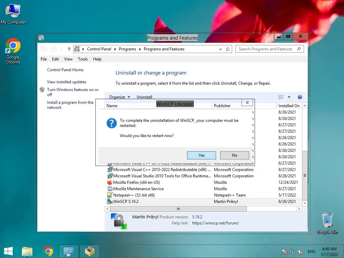Decline restart with the No button
Image resolution: width=344 pixels, height=258 pixels.
[234, 155]
